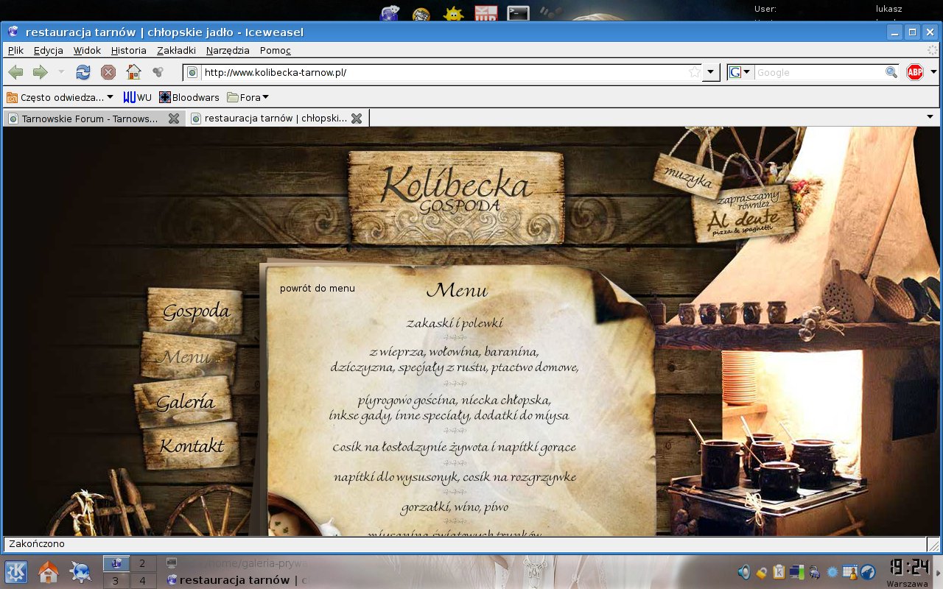
Task: Close the restauracja tarnów tab
Action: (x=357, y=119)
